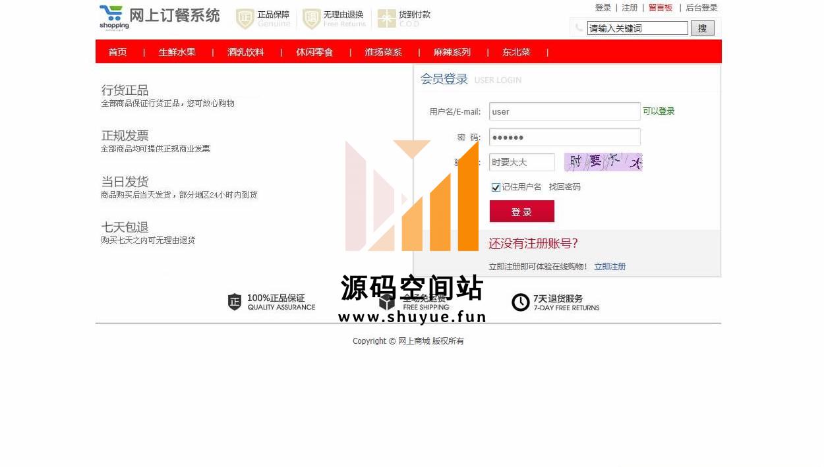Click the Copyright 网上商城 版权所有 text
Viewport: 824px width, 467px height.
pos(408,341)
